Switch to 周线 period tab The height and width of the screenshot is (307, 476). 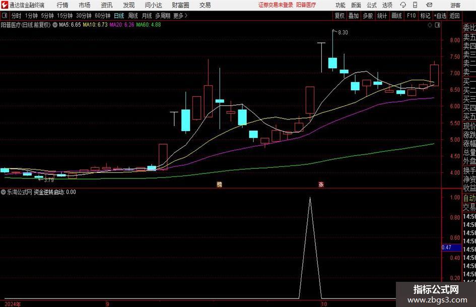(133, 16)
